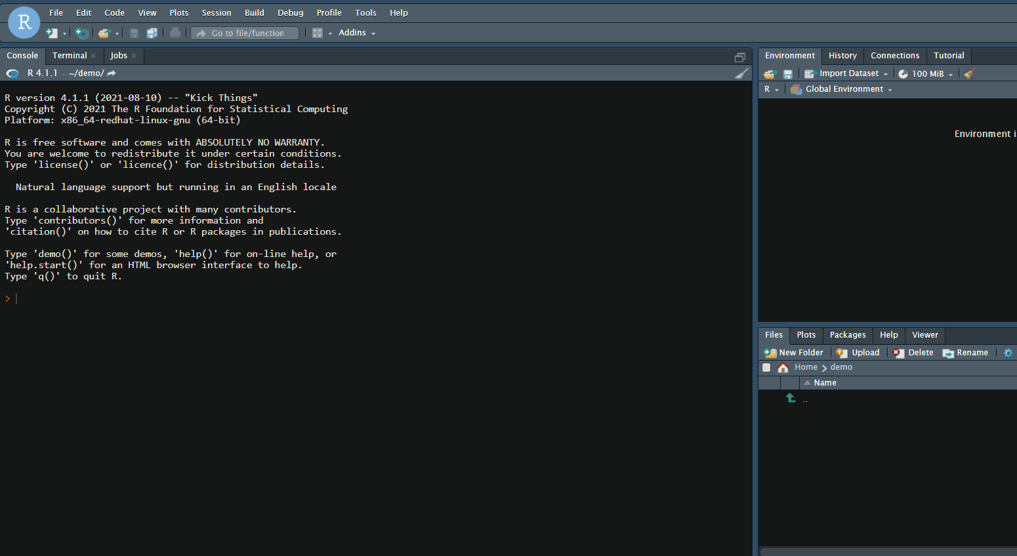The image size is (1017, 556).
Task: Upload a file using the Upload button
Action: 858,352
